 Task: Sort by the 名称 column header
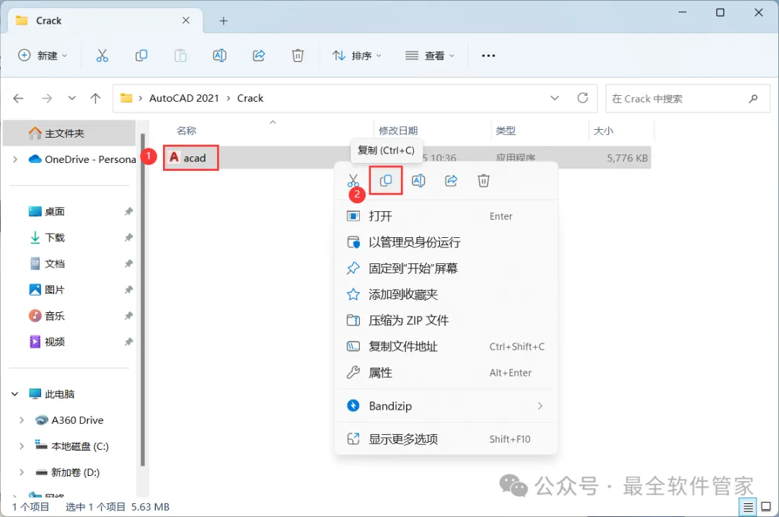click(x=186, y=131)
